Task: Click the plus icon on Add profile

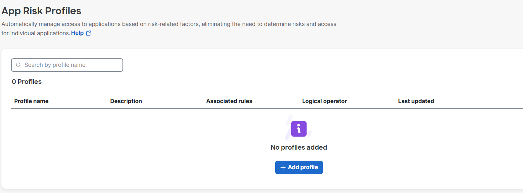Action: (x=283, y=167)
